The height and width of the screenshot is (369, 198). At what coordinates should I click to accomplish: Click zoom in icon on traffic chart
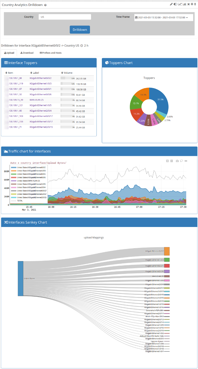point(167,161)
